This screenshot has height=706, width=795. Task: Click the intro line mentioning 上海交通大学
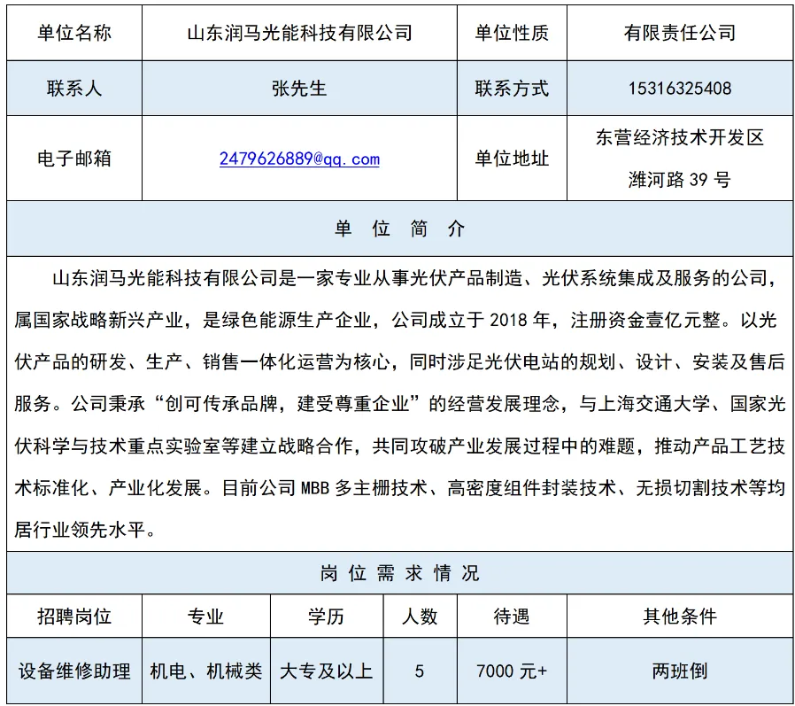click(399, 404)
